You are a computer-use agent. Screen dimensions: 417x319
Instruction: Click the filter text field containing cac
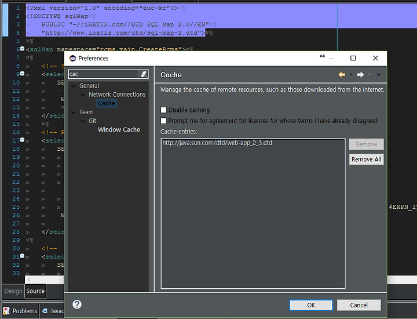[104, 74]
